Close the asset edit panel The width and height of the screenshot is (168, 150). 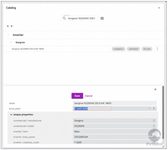point(155,89)
